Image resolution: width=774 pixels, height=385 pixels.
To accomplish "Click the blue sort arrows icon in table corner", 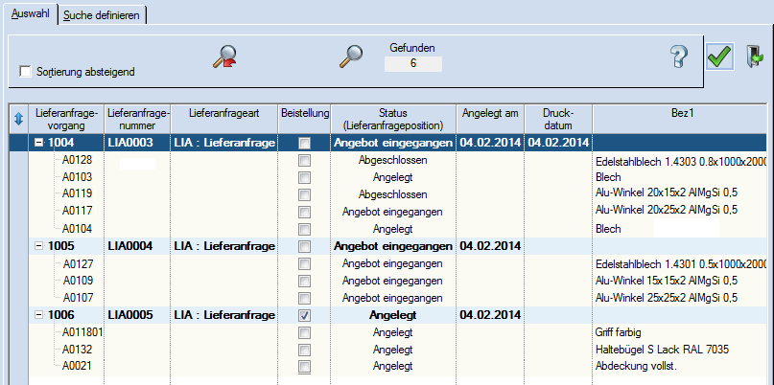I will tap(16, 119).
